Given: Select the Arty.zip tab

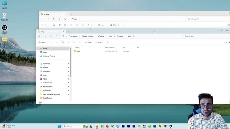Looking at the screenshot, I should pyautogui.click(x=54, y=14).
